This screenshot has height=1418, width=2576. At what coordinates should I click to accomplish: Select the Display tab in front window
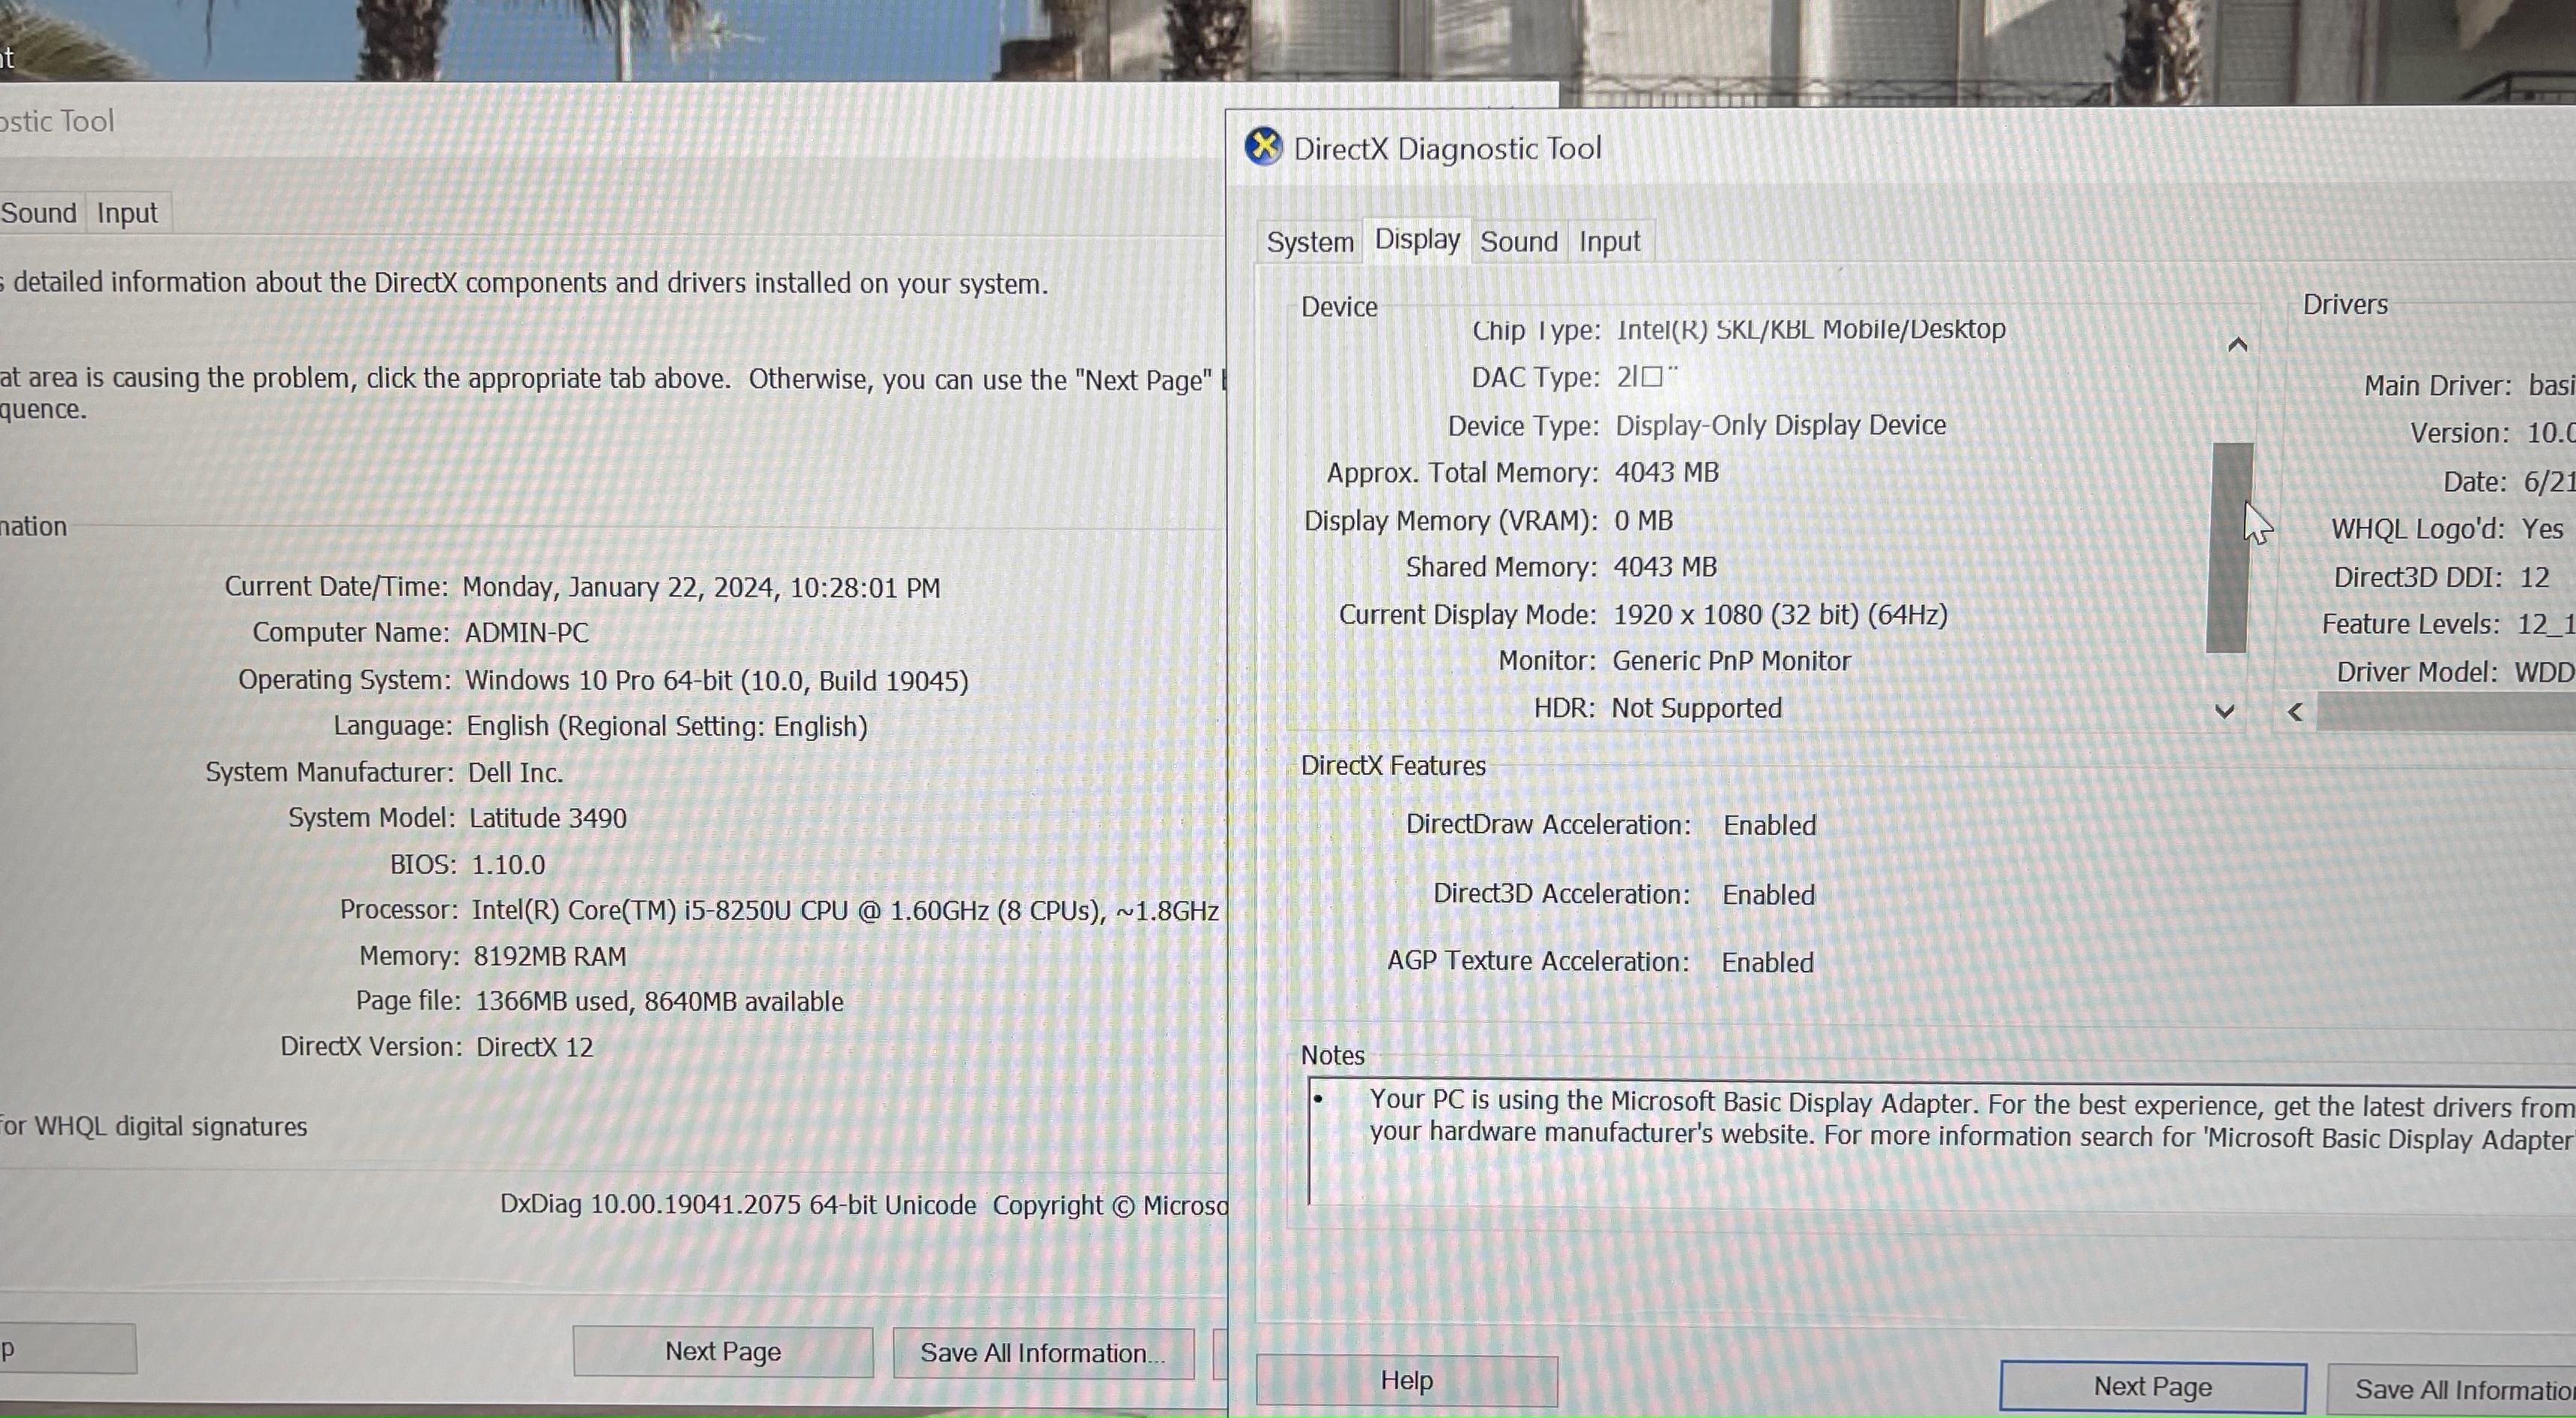click(x=1416, y=240)
